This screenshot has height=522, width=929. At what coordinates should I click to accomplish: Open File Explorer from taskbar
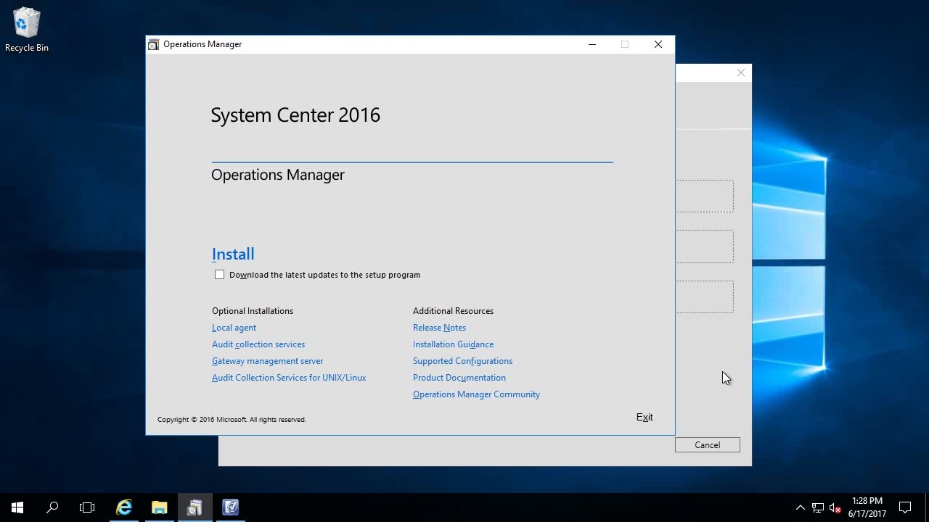pyautogui.click(x=159, y=507)
